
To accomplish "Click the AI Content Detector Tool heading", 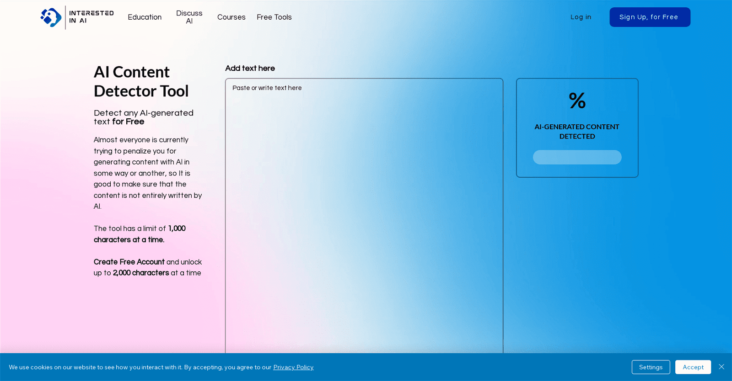I will 141,82.
